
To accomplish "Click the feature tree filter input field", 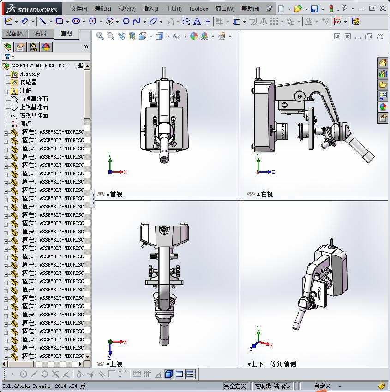I will click(x=46, y=57).
